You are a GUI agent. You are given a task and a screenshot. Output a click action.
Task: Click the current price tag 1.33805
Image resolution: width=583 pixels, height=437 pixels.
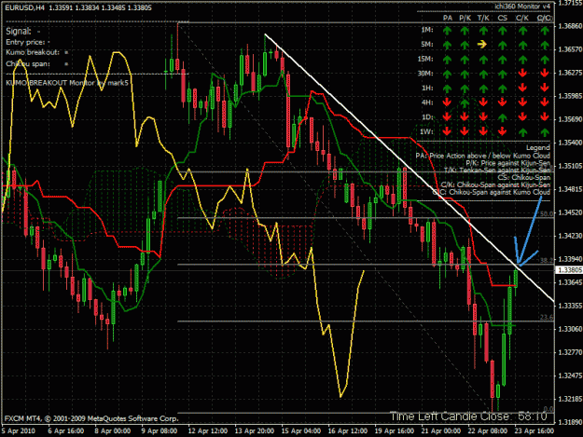[x=569, y=270]
